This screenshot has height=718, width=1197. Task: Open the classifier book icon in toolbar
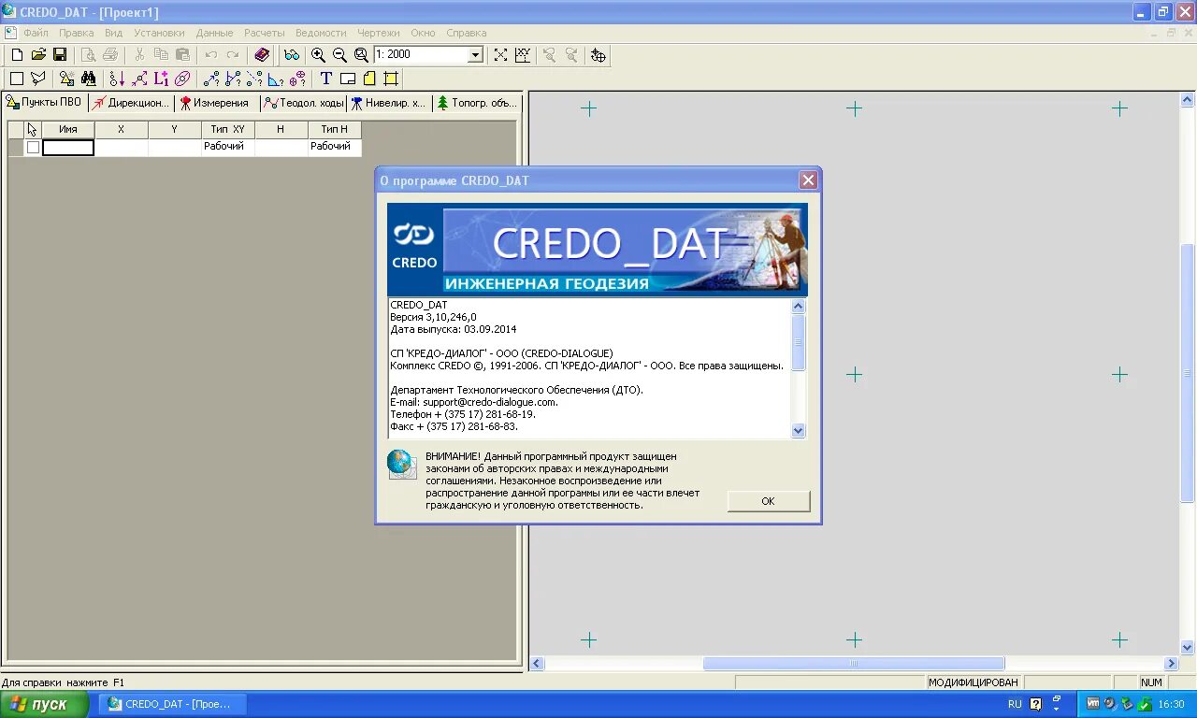pos(262,55)
